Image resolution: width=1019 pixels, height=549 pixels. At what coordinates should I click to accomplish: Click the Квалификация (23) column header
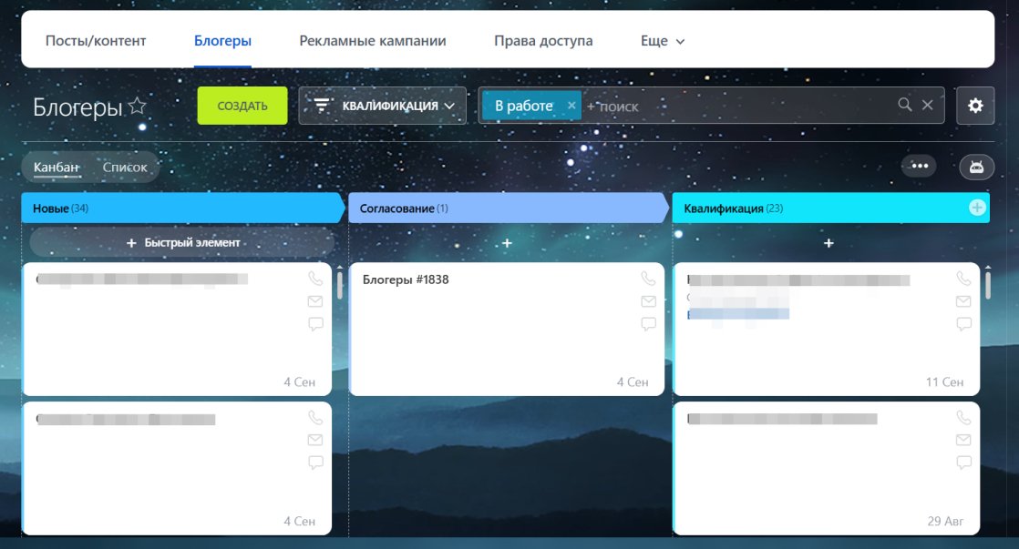tap(830, 208)
